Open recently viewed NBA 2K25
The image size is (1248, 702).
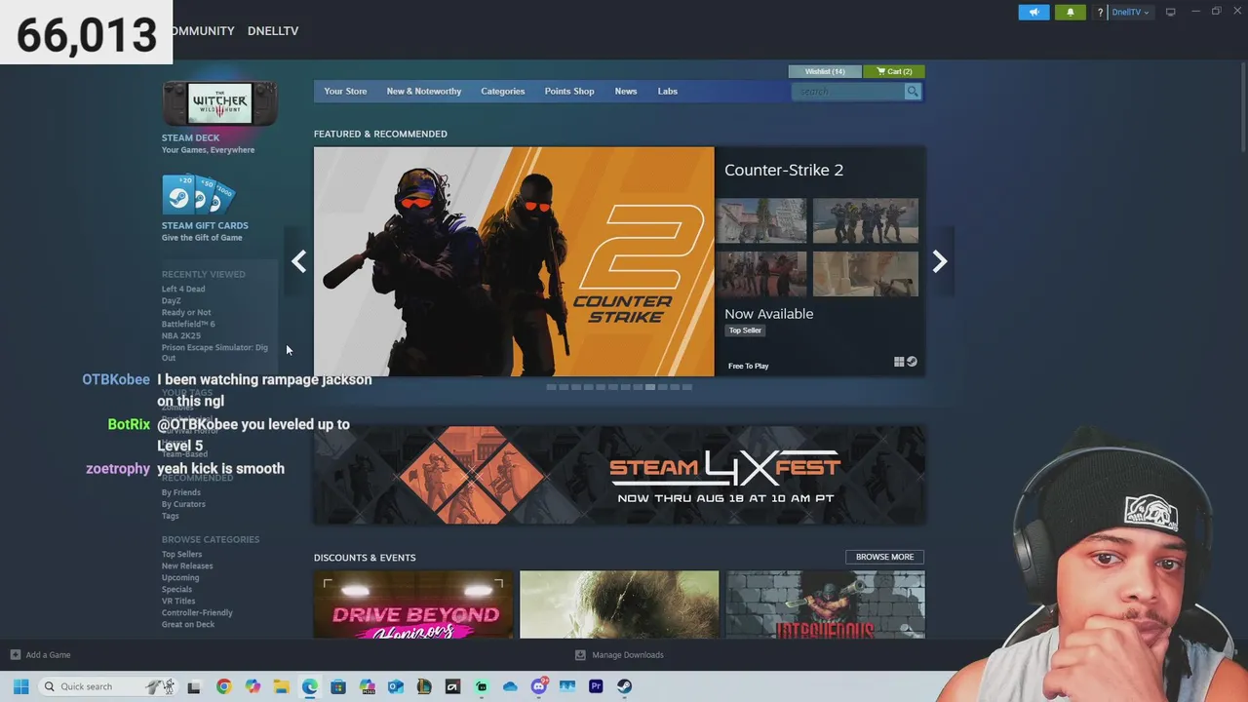[181, 335]
